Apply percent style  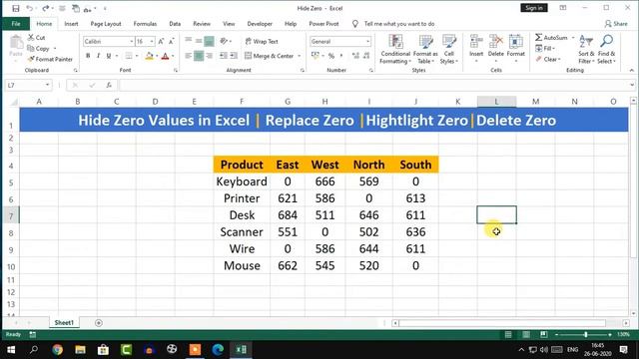tap(331, 56)
